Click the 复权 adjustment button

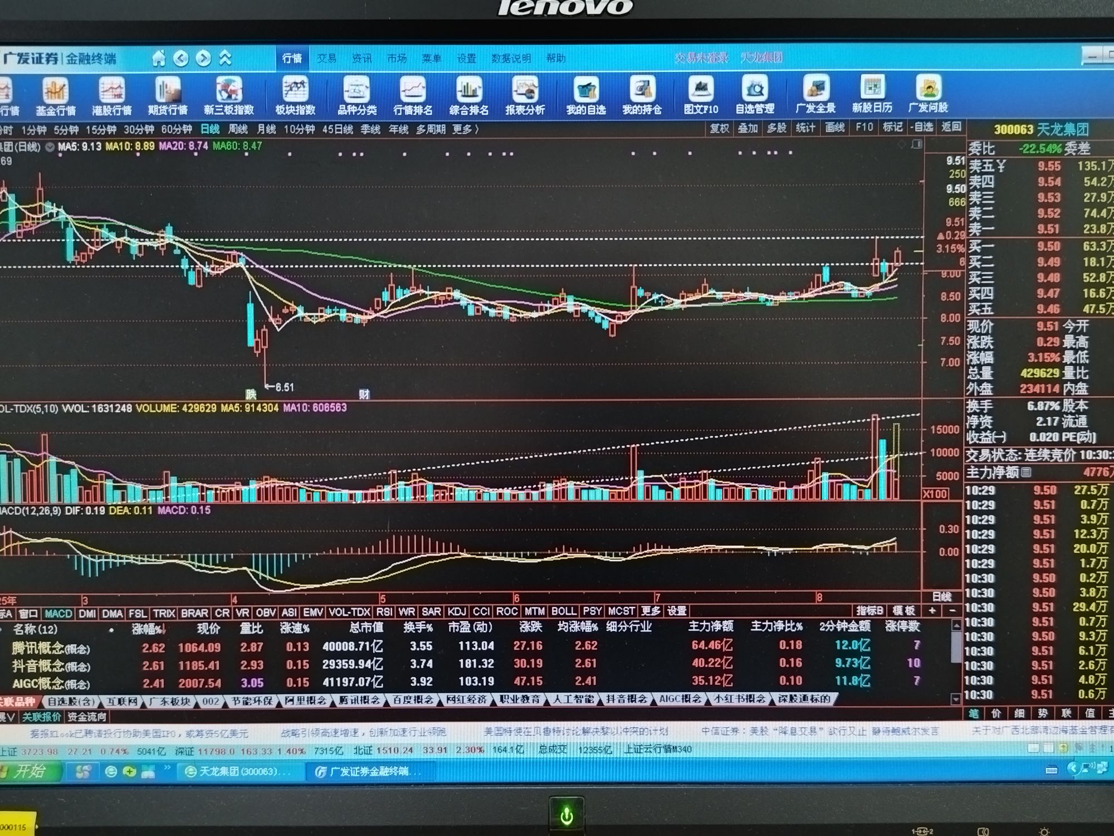pyautogui.click(x=719, y=128)
